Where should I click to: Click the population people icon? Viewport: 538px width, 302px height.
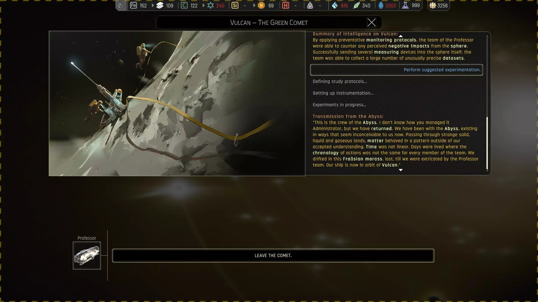pyautogui.click(x=433, y=5)
